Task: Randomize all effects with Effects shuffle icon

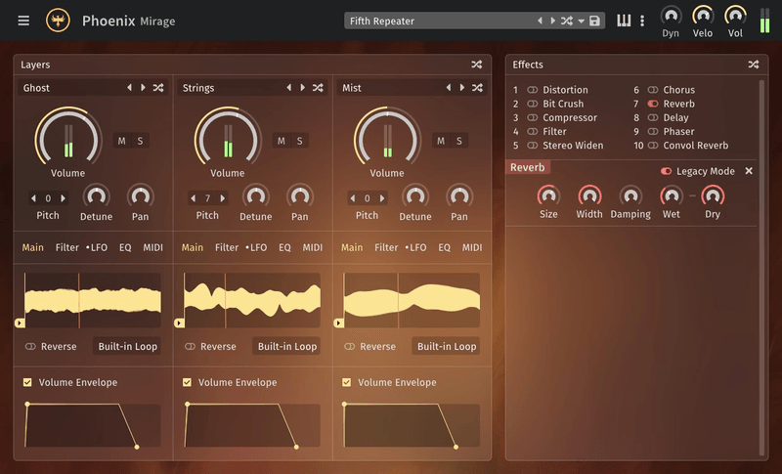Action: [x=754, y=65]
